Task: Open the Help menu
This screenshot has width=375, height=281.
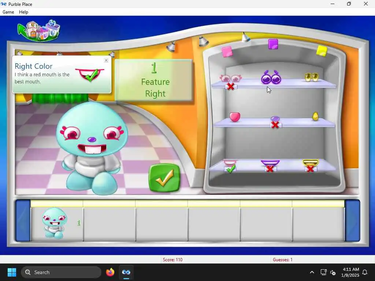Action: [x=23, y=12]
